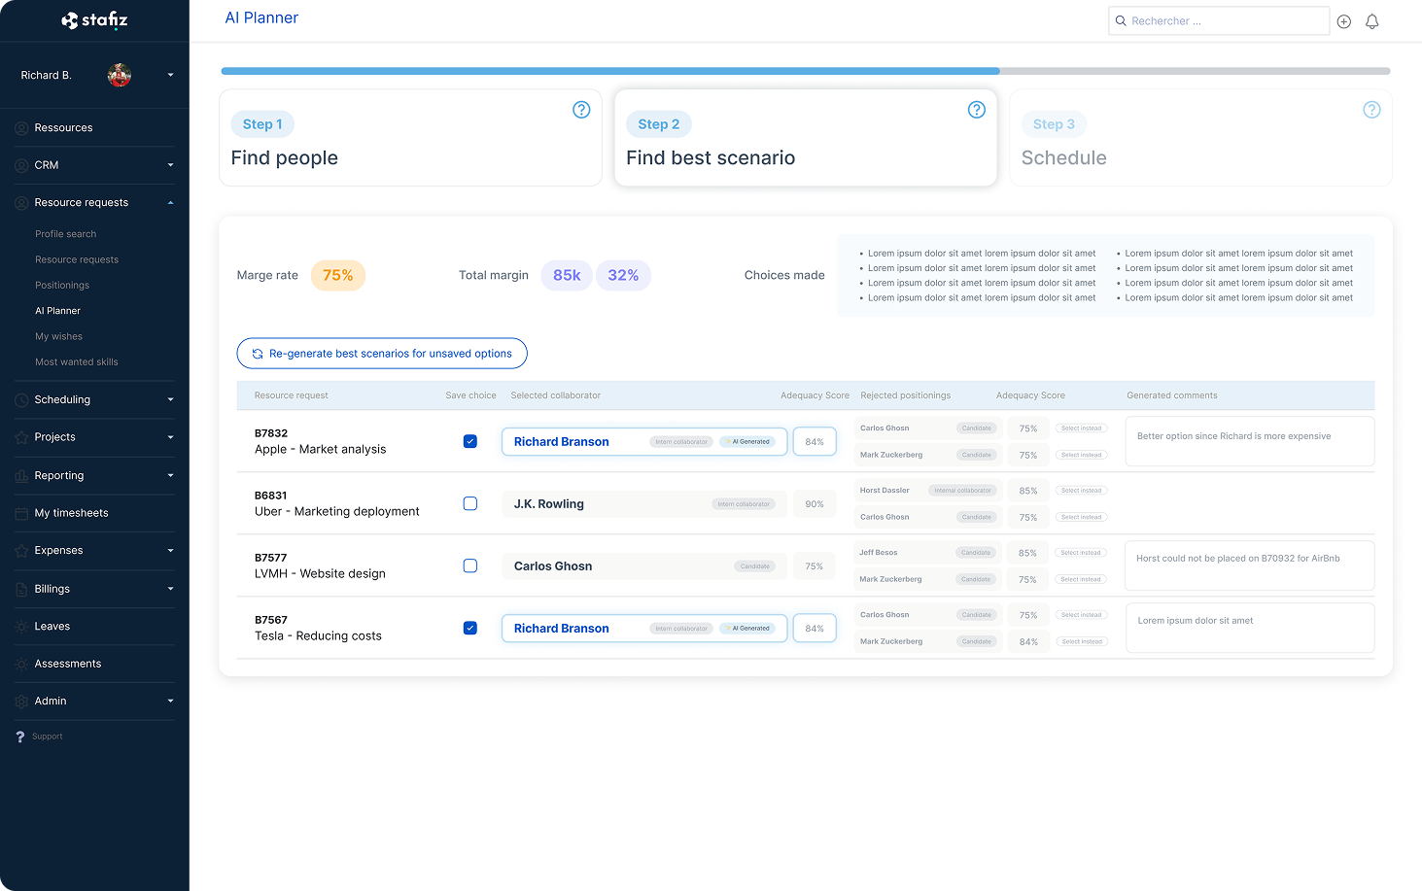Screen dimensions: 1422x891
Task: Uncheck save choice for B7567 Tesla
Action: [470, 628]
